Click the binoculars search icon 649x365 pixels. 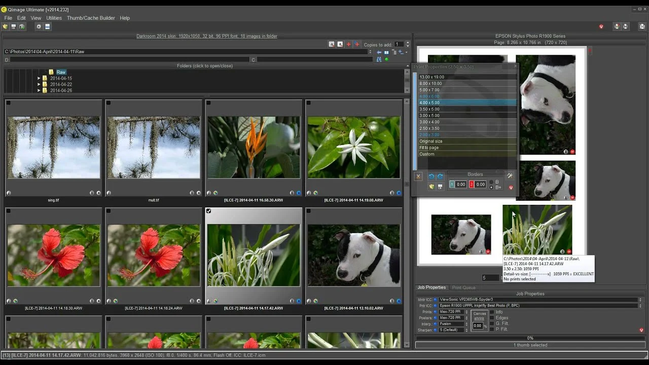pos(379,60)
